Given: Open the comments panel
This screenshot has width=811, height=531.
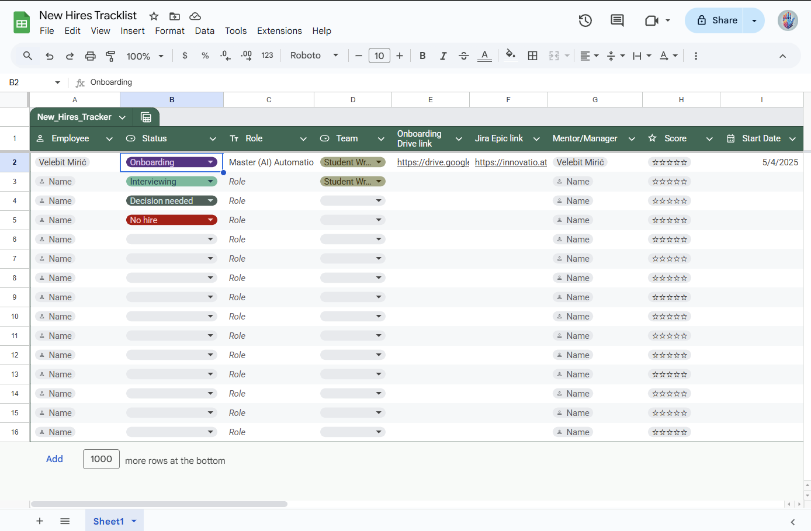Looking at the screenshot, I should click(x=616, y=20).
